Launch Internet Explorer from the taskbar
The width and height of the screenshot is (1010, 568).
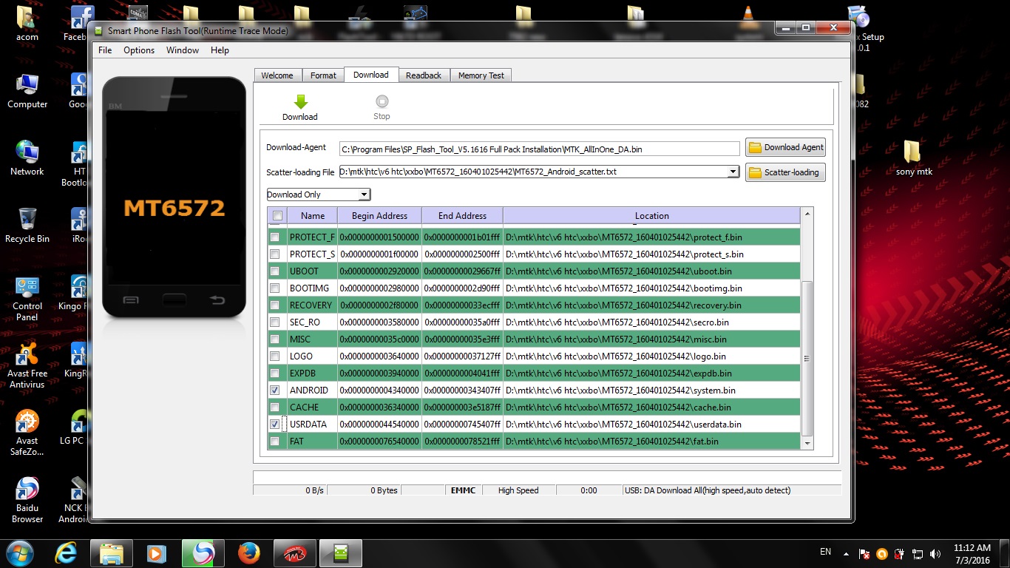[x=67, y=552]
